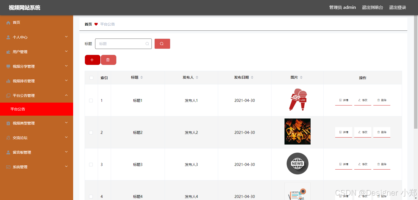Click 删除 for row 标题2
Image resolution: width=418 pixels, height=200 pixels.
(382, 132)
